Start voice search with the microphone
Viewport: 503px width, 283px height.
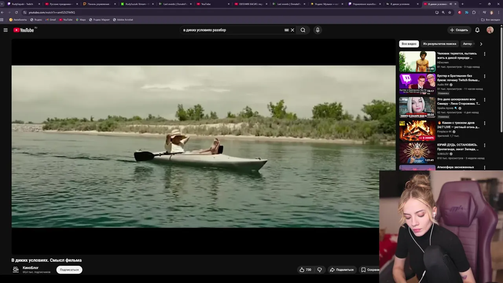(318, 30)
